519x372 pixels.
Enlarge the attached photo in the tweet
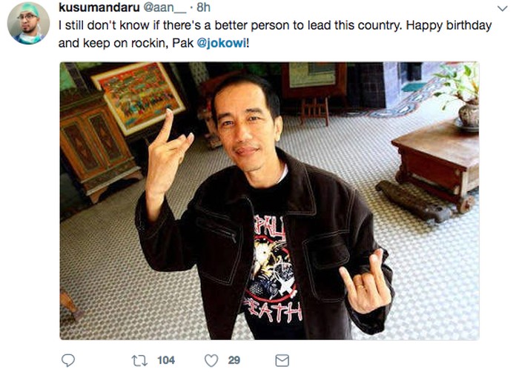[269, 201]
